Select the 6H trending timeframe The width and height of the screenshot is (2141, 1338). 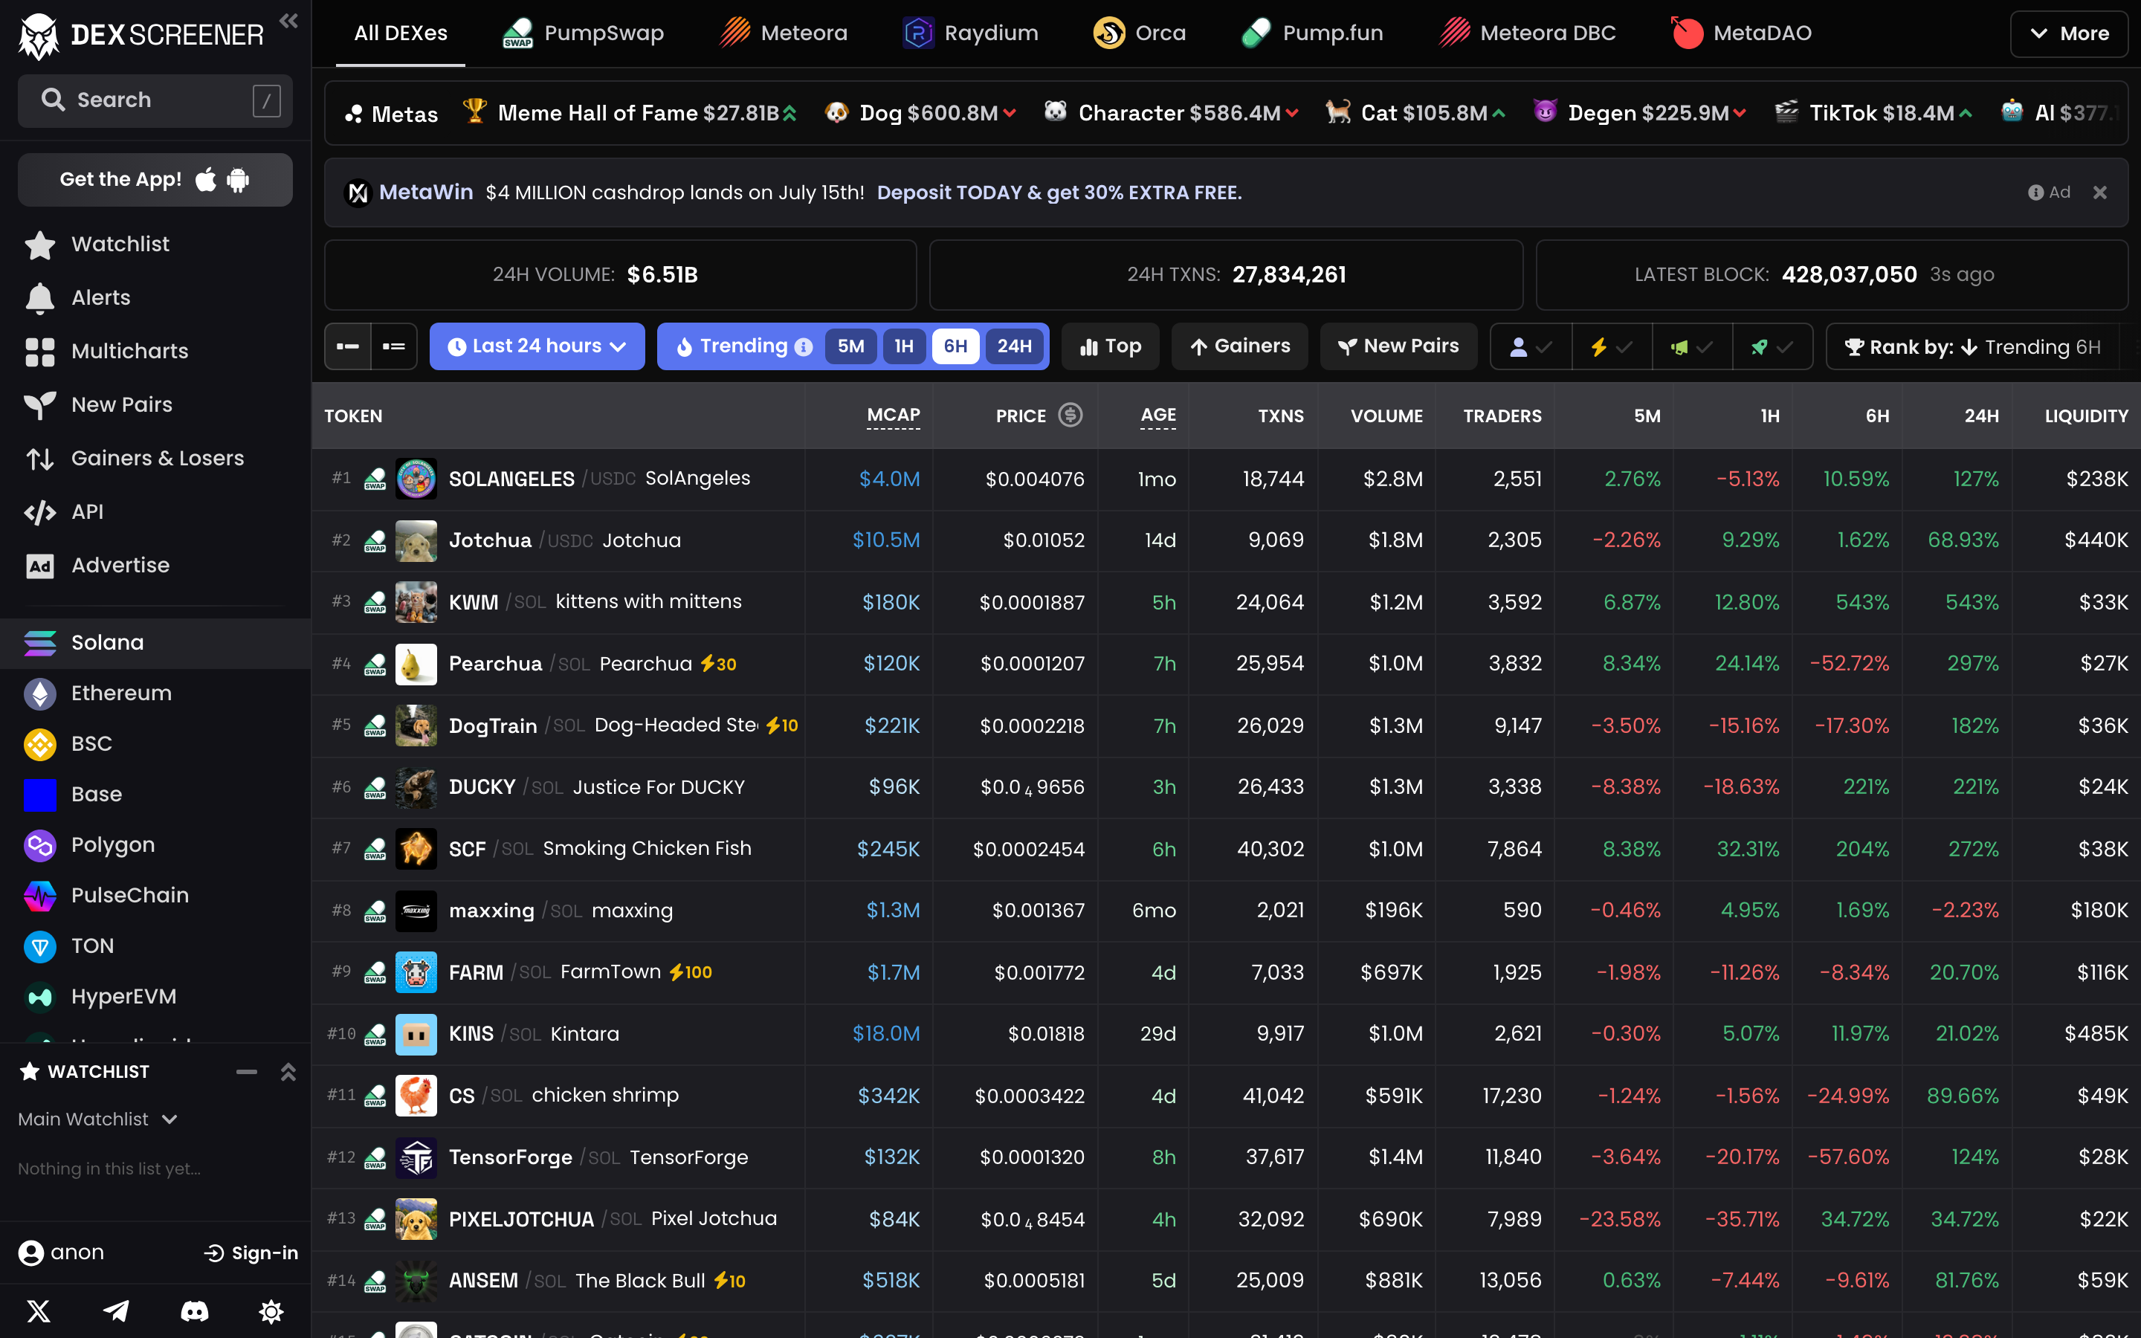pyautogui.click(x=955, y=347)
